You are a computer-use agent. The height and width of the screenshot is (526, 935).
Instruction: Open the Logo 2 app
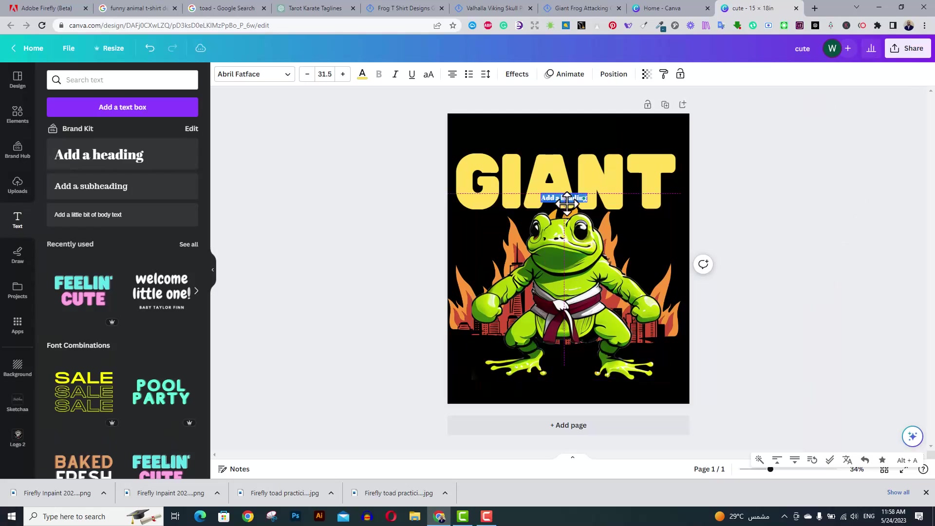click(18, 438)
